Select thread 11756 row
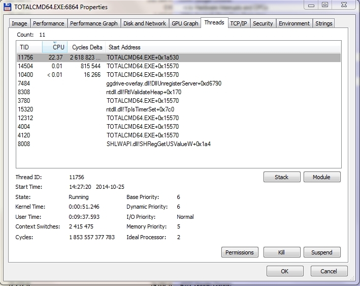Screen dimensions: 360x286 pos(179,58)
